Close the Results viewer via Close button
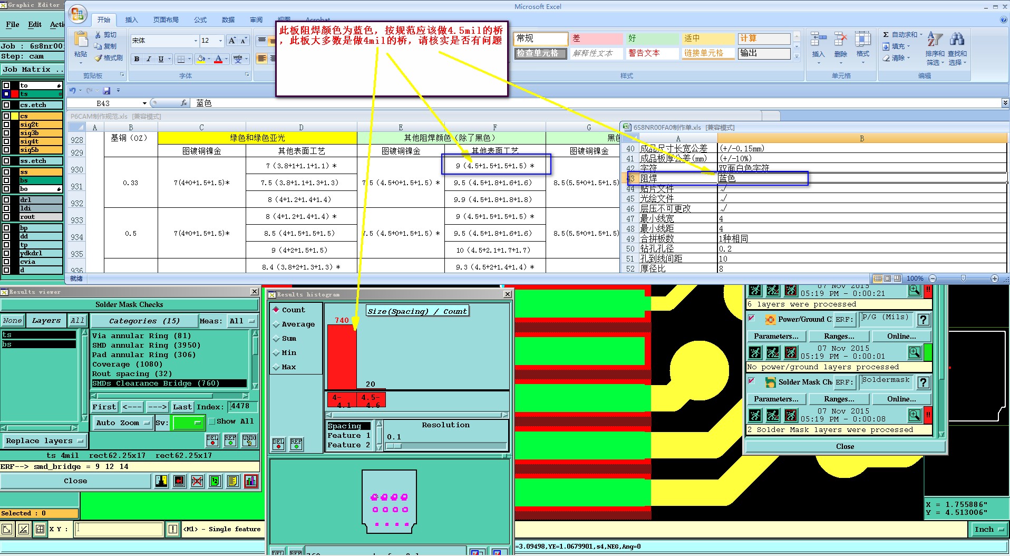1010x556 pixels. (x=75, y=481)
